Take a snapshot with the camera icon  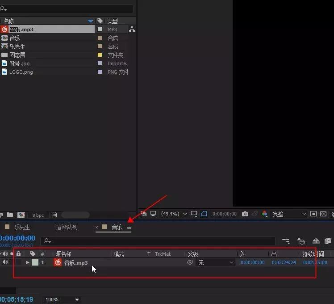[x=245, y=214]
